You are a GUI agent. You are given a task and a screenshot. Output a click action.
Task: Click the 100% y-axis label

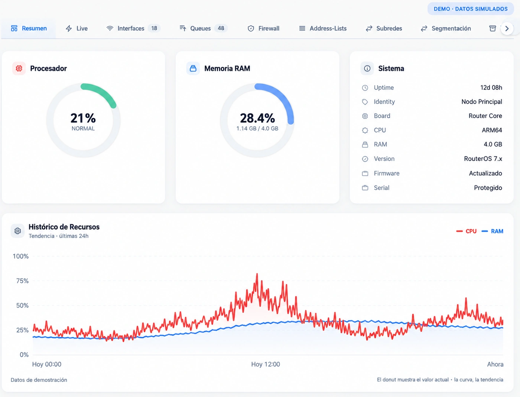21,256
